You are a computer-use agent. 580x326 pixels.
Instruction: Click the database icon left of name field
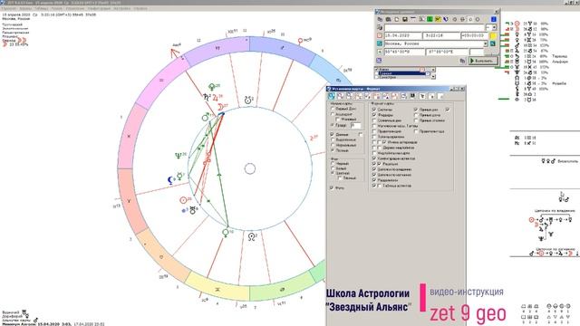tap(380, 27)
